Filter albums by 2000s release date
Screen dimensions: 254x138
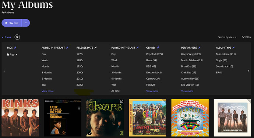point(80,72)
